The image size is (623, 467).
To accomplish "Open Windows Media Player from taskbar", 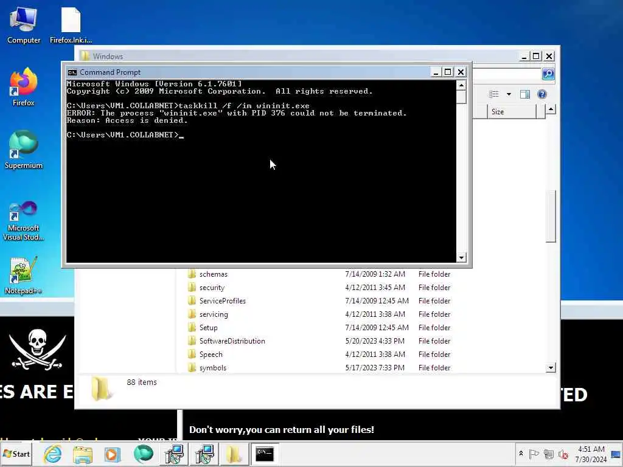I will [113, 454].
